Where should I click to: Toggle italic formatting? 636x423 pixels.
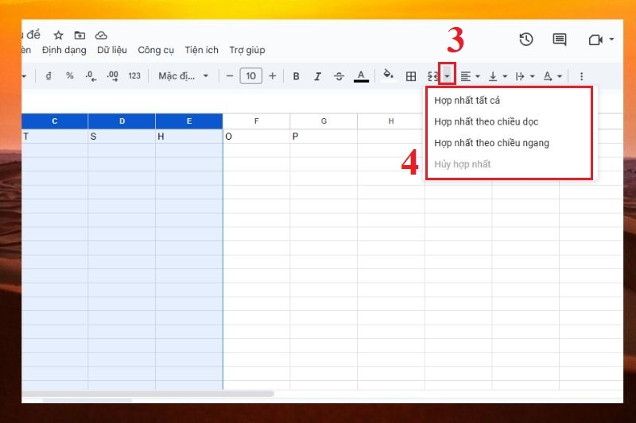tap(317, 76)
